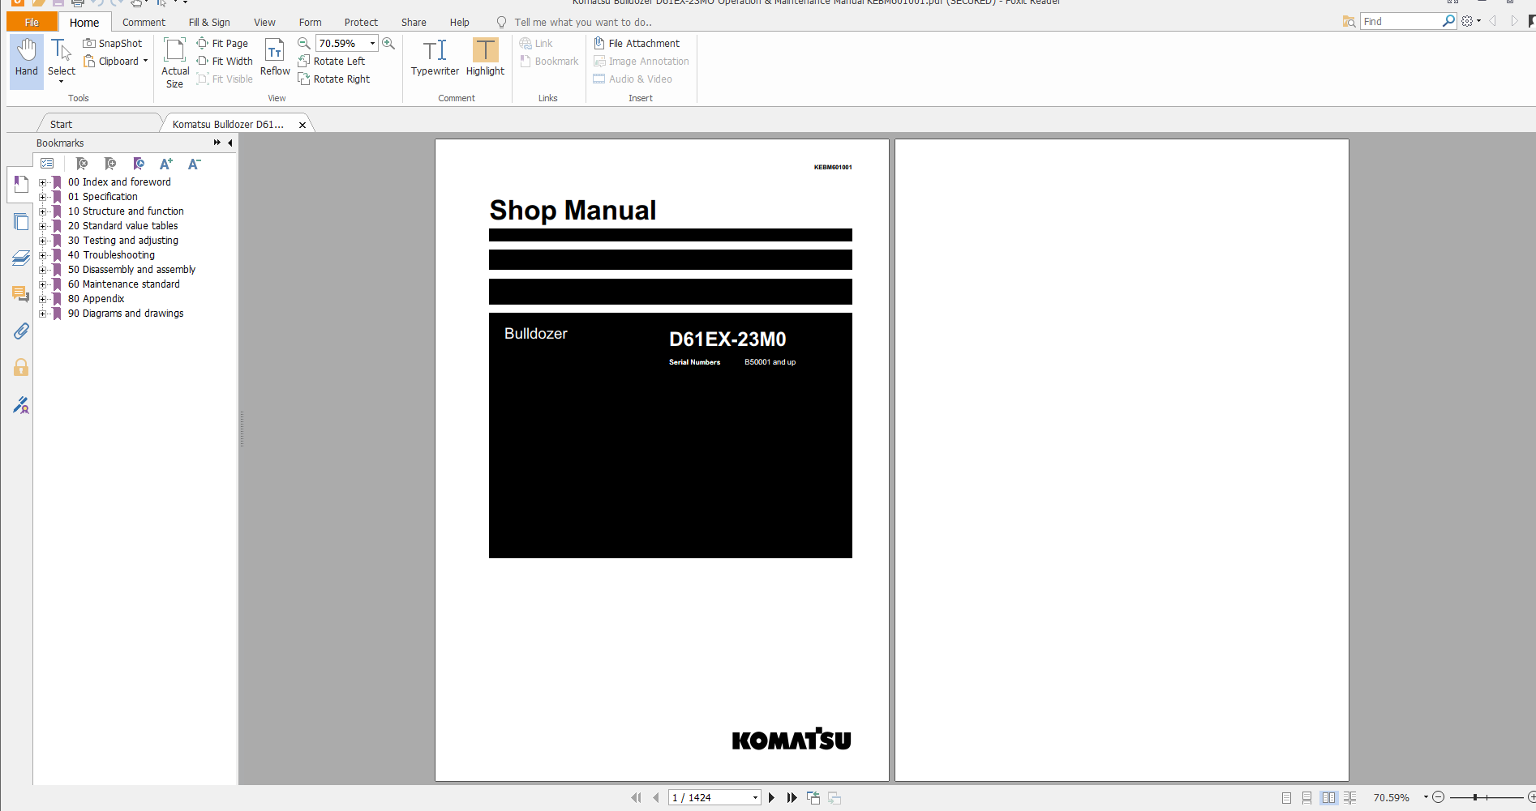Open the Attachments paperclip panel
This screenshot has width=1536, height=811.
21,331
